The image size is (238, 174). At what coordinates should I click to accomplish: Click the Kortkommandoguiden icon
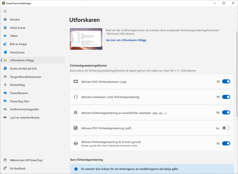5,109
